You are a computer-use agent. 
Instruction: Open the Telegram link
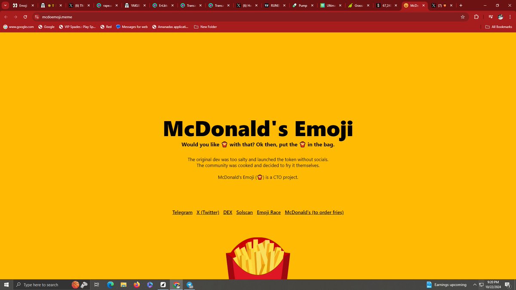182,212
